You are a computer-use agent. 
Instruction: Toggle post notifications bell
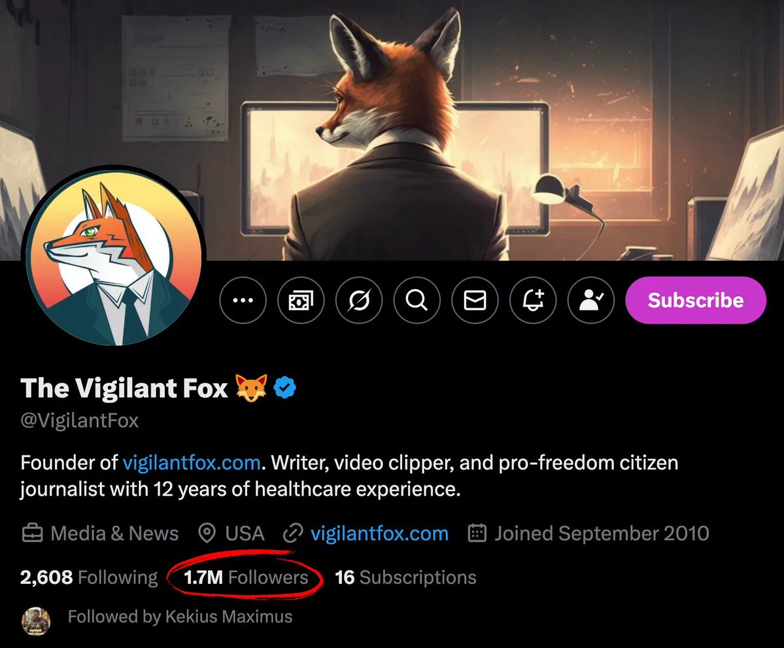(x=533, y=301)
